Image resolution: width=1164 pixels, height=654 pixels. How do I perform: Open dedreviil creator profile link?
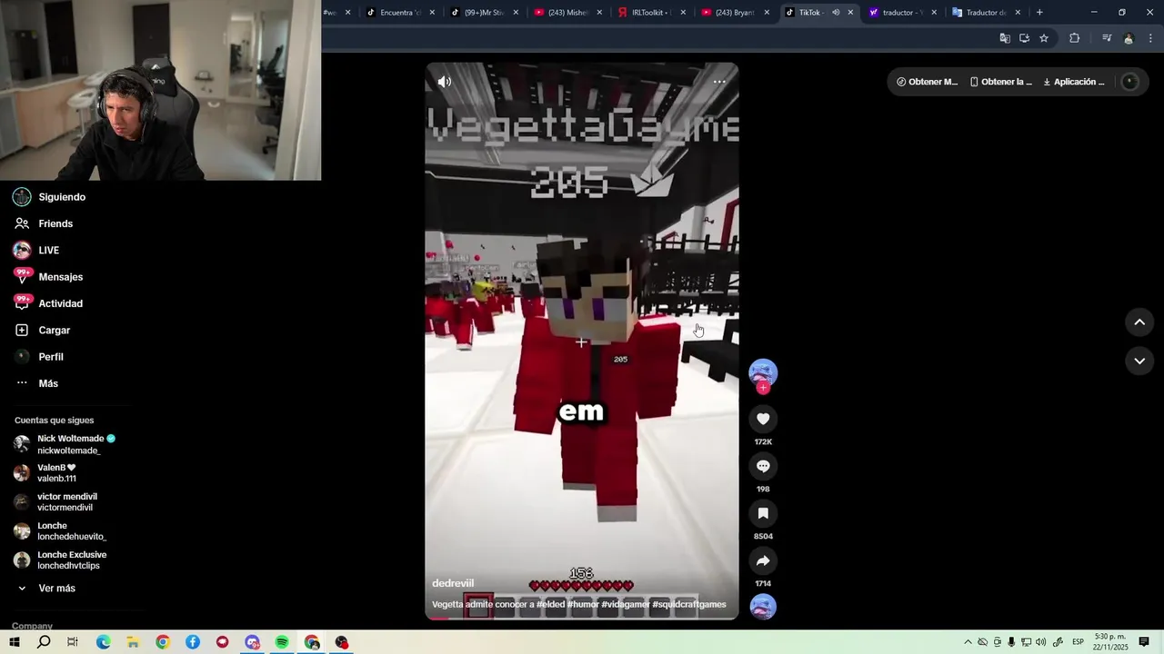click(x=453, y=583)
